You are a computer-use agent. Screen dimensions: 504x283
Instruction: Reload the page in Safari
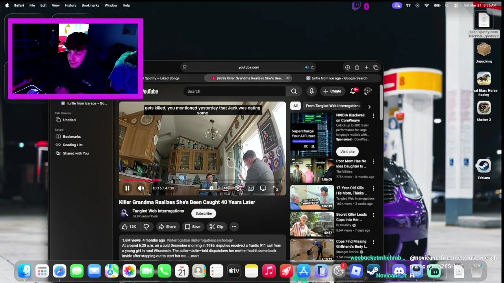point(313,67)
